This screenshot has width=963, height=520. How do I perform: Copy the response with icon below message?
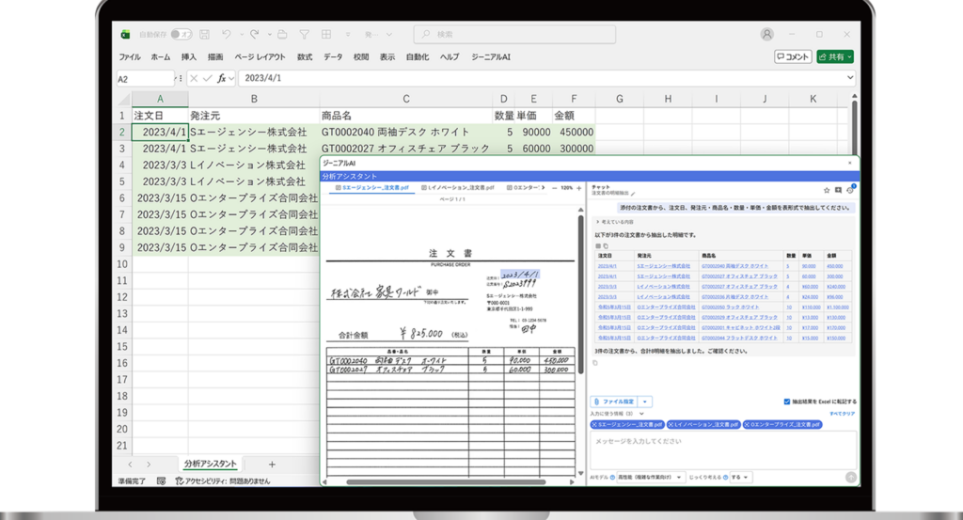[594, 363]
